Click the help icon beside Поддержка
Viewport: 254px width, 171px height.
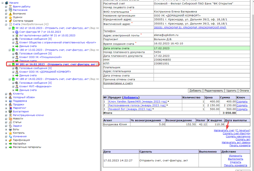(x=10, y=101)
